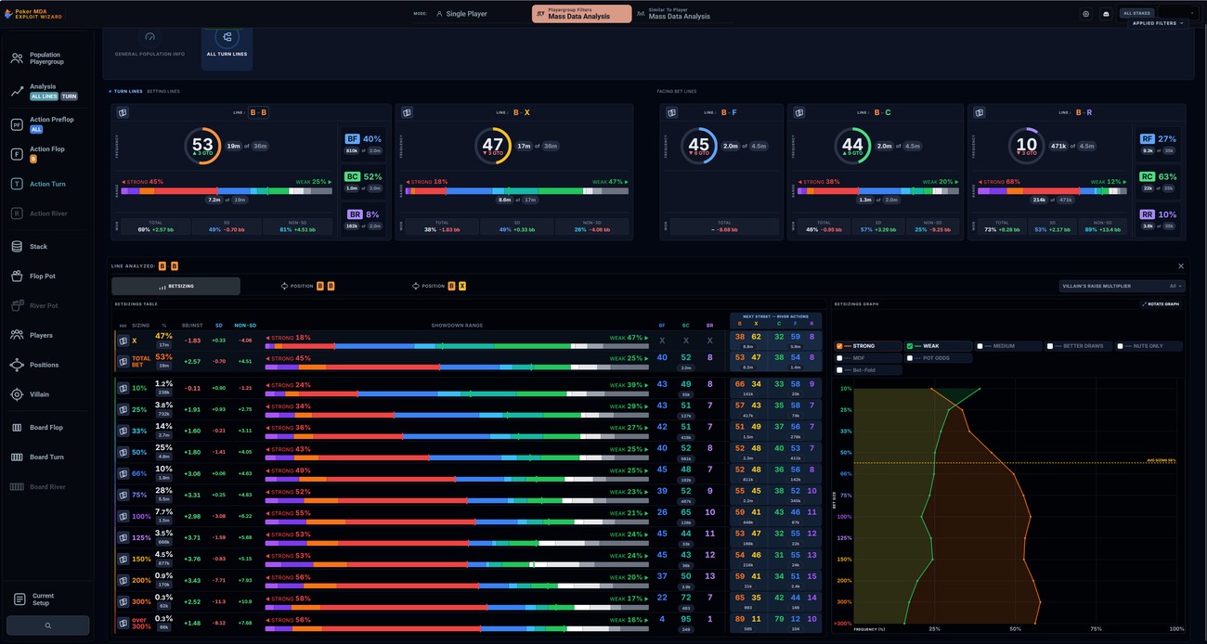This screenshot has height=644, width=1207.
Task: Open Villain's Raise Multiplier dropdown
Action: 1123,286
